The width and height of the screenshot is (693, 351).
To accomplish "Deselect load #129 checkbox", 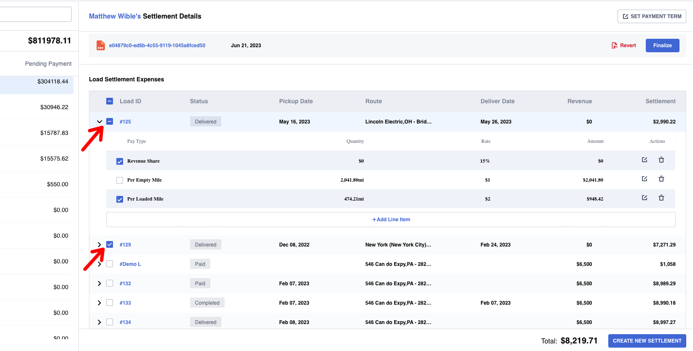I will click(x=110, y=244).
